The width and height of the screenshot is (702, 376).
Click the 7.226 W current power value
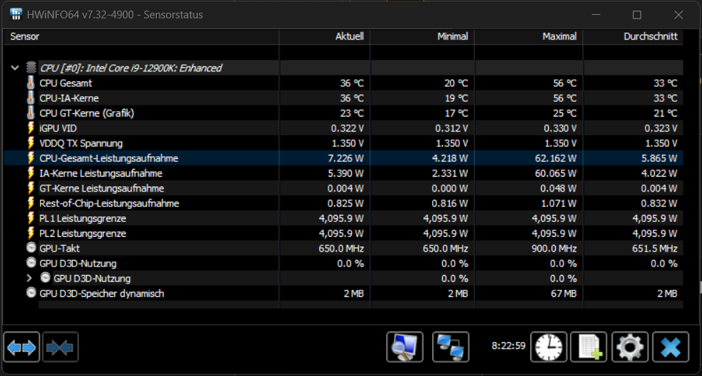[x=345, y=158]
